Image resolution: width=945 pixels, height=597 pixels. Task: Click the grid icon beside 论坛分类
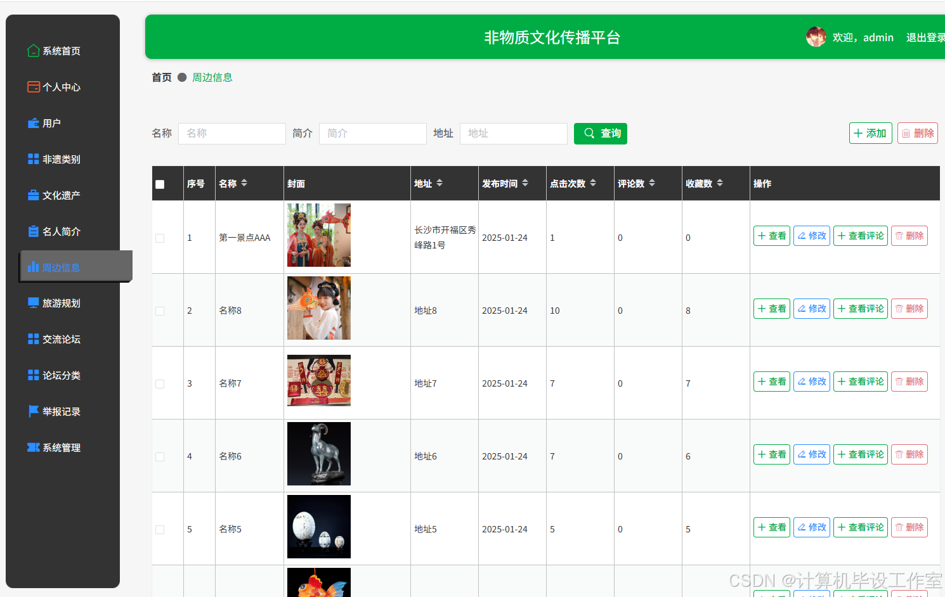pyautogui.click(x=34, y=375)
